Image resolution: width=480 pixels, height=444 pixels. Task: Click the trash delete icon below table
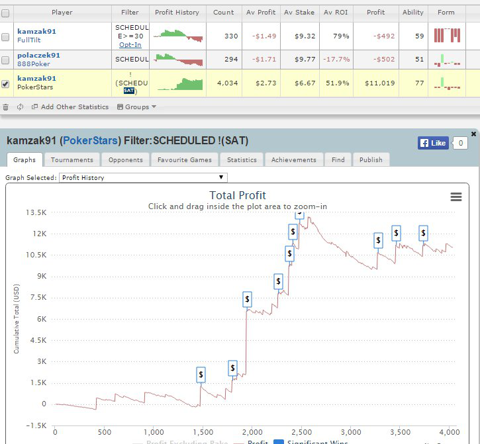tap(5, 107)
